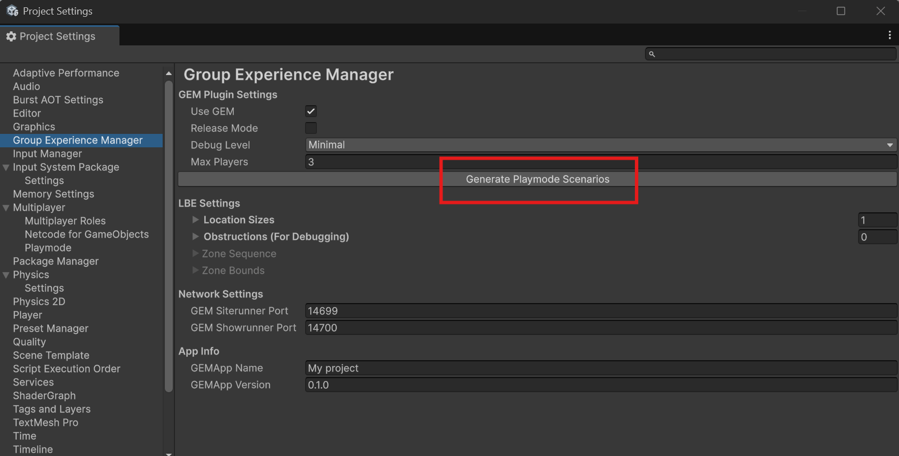Screen dimensions: 899x456
Task: Open the Debug Level dropdown
Action: click(600, 145)
